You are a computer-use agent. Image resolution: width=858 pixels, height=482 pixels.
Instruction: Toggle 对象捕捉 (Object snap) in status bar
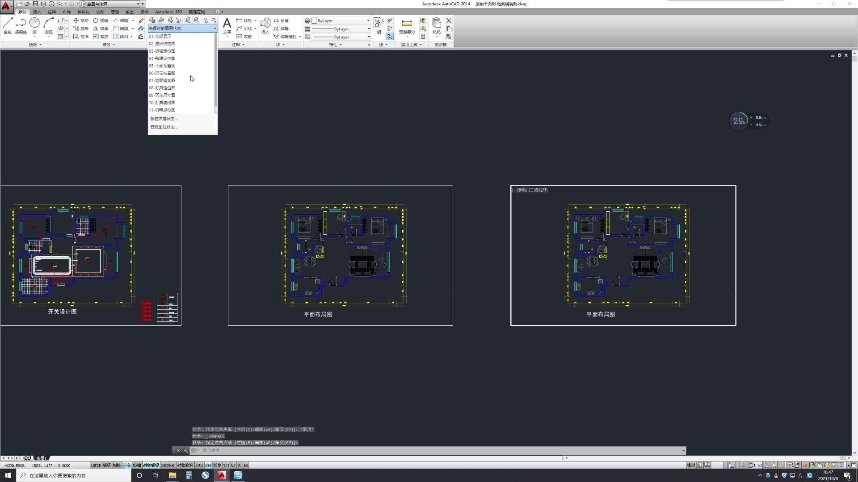151,465
